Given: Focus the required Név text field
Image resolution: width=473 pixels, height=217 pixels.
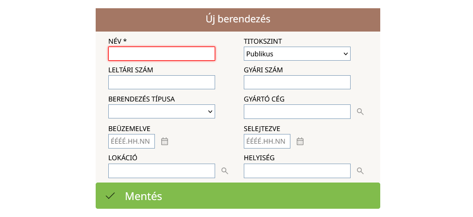Looking at the screenshot, I should (x=161, y=54).
